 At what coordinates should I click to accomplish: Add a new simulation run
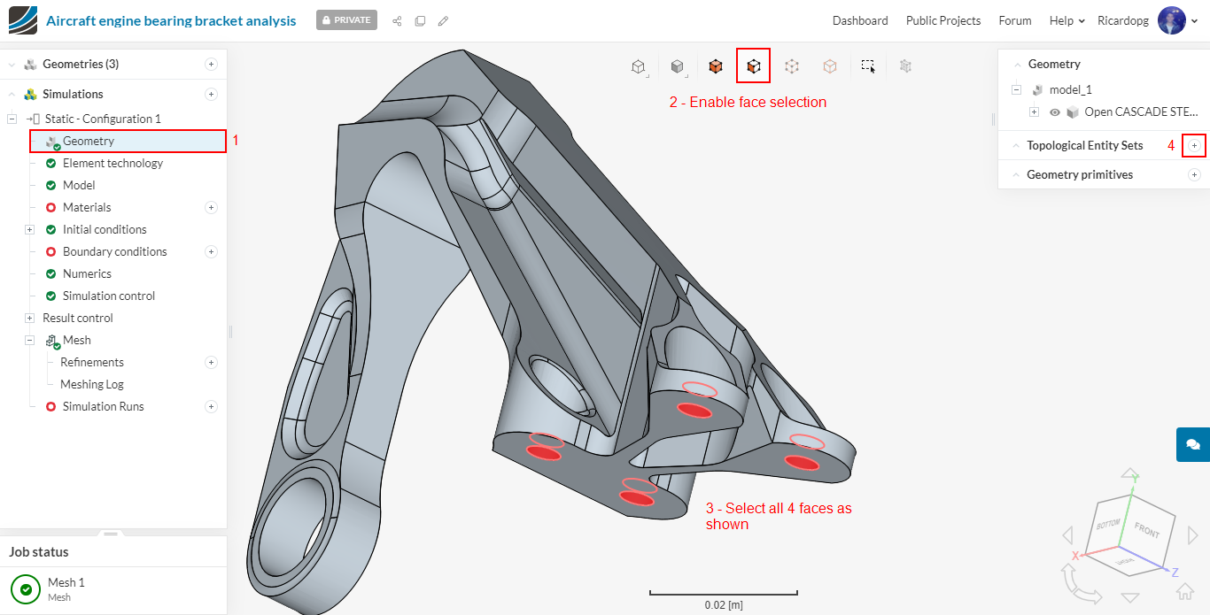[211, 406]
